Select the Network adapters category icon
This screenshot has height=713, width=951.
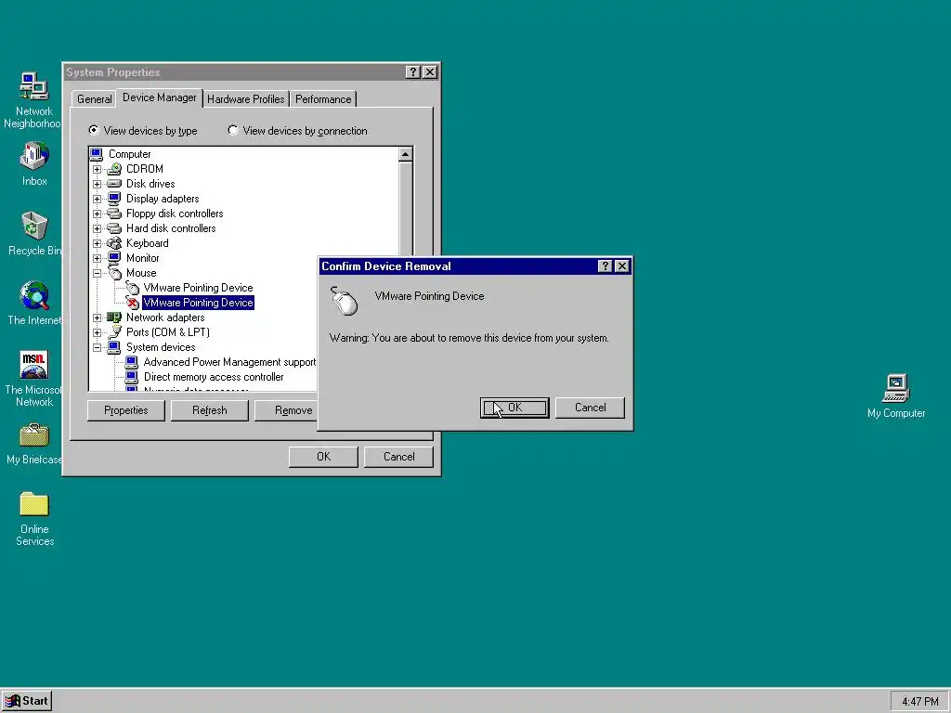click(114, 318)
